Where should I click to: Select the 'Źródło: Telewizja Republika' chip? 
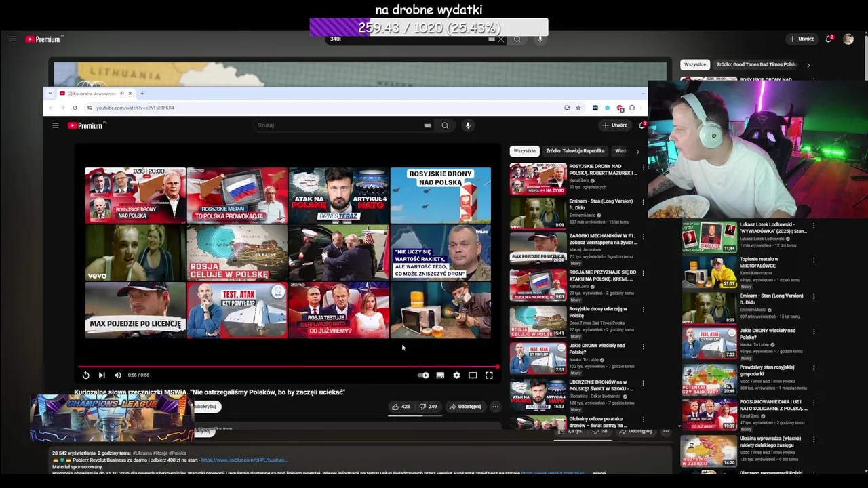click(575, 151)
